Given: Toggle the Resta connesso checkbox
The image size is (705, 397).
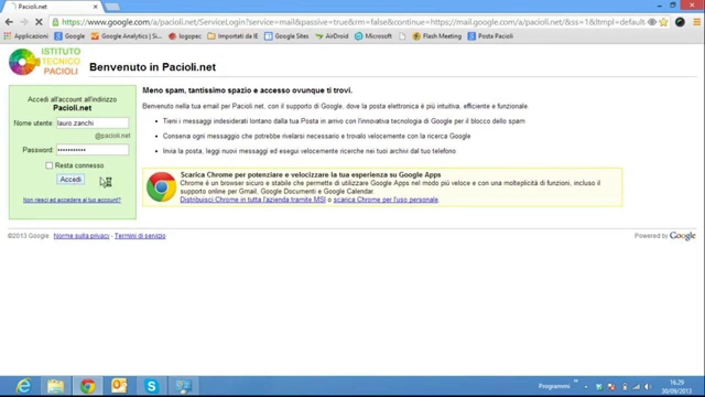Looking at the screenshot, I should coord(49,165).
